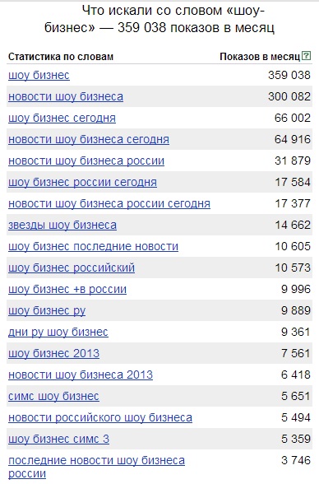Image resolution: width=319 pixels, height=484 pixels.
Task: Select «шоу бизнес россии сегодня» link
Action: coord(82,182)
